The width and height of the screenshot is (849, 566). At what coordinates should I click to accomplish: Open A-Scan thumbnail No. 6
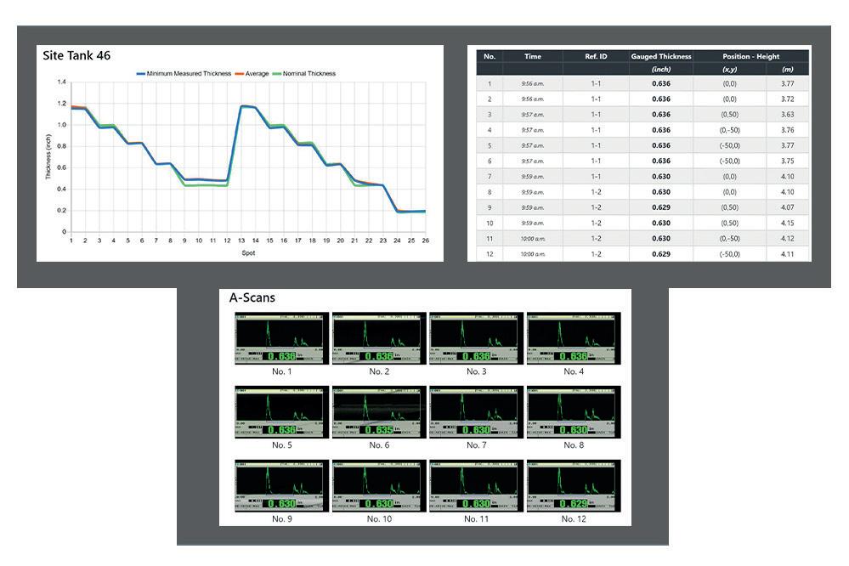[379, 412]
